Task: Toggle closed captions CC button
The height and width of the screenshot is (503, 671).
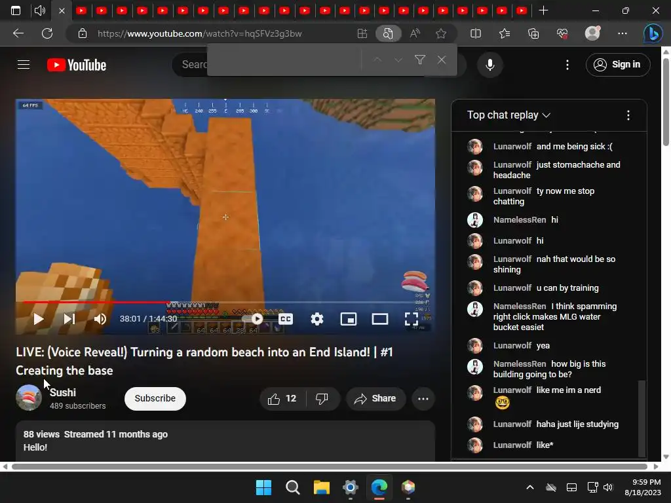Action: point(286,319)
